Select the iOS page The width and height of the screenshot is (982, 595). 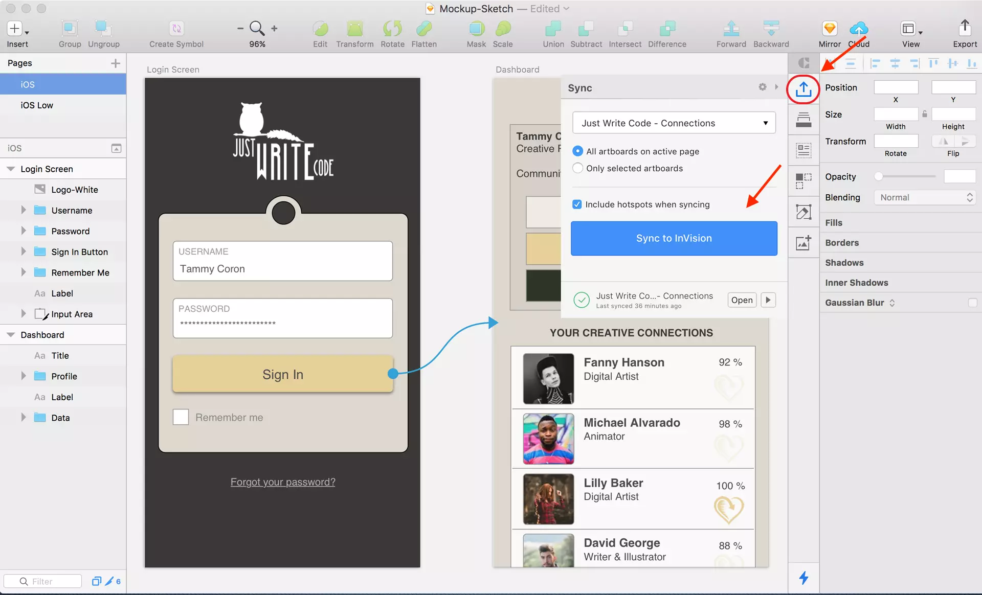pyautogui.click(x=63, y=84)
